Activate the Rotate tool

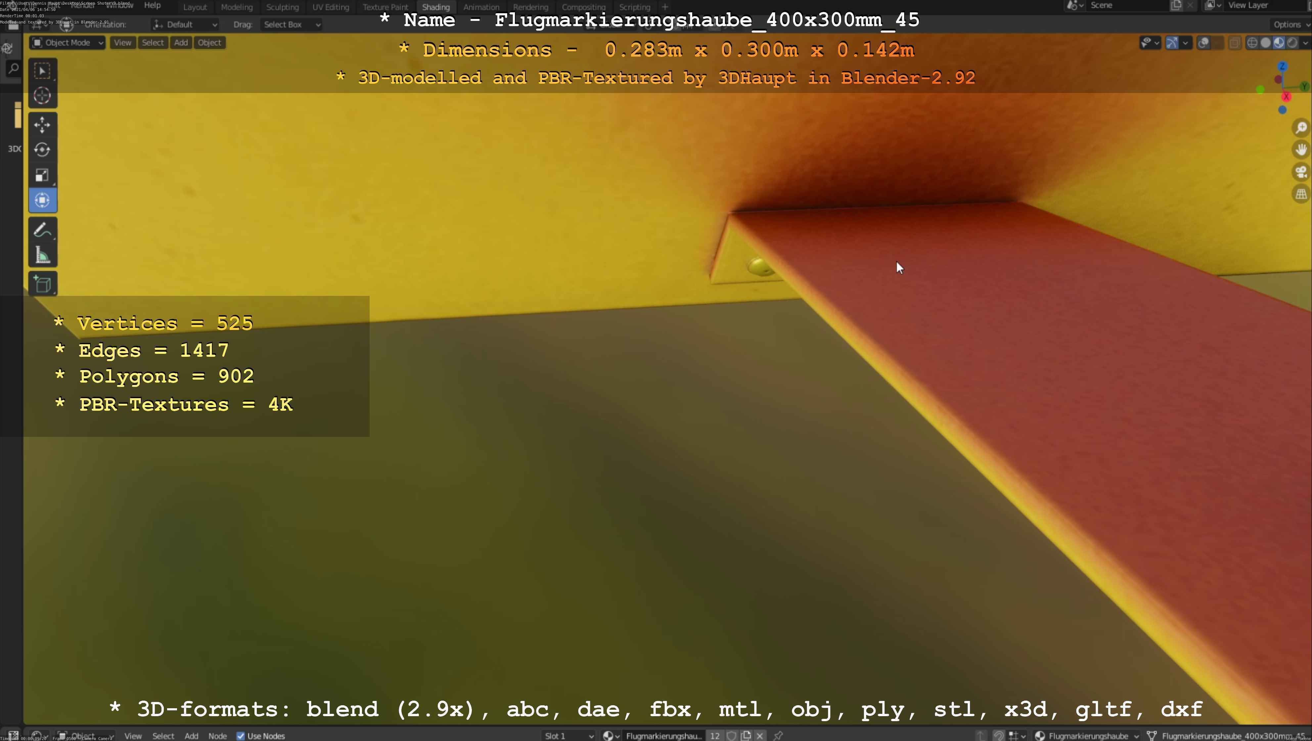(x=42, y=150)
